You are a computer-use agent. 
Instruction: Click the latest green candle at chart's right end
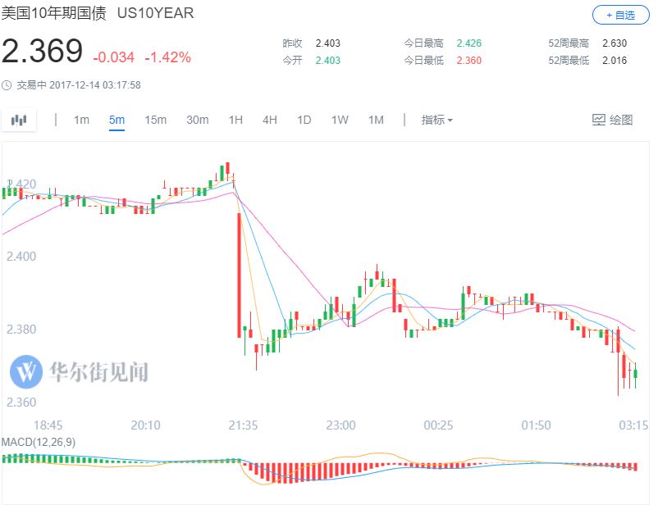636,374
